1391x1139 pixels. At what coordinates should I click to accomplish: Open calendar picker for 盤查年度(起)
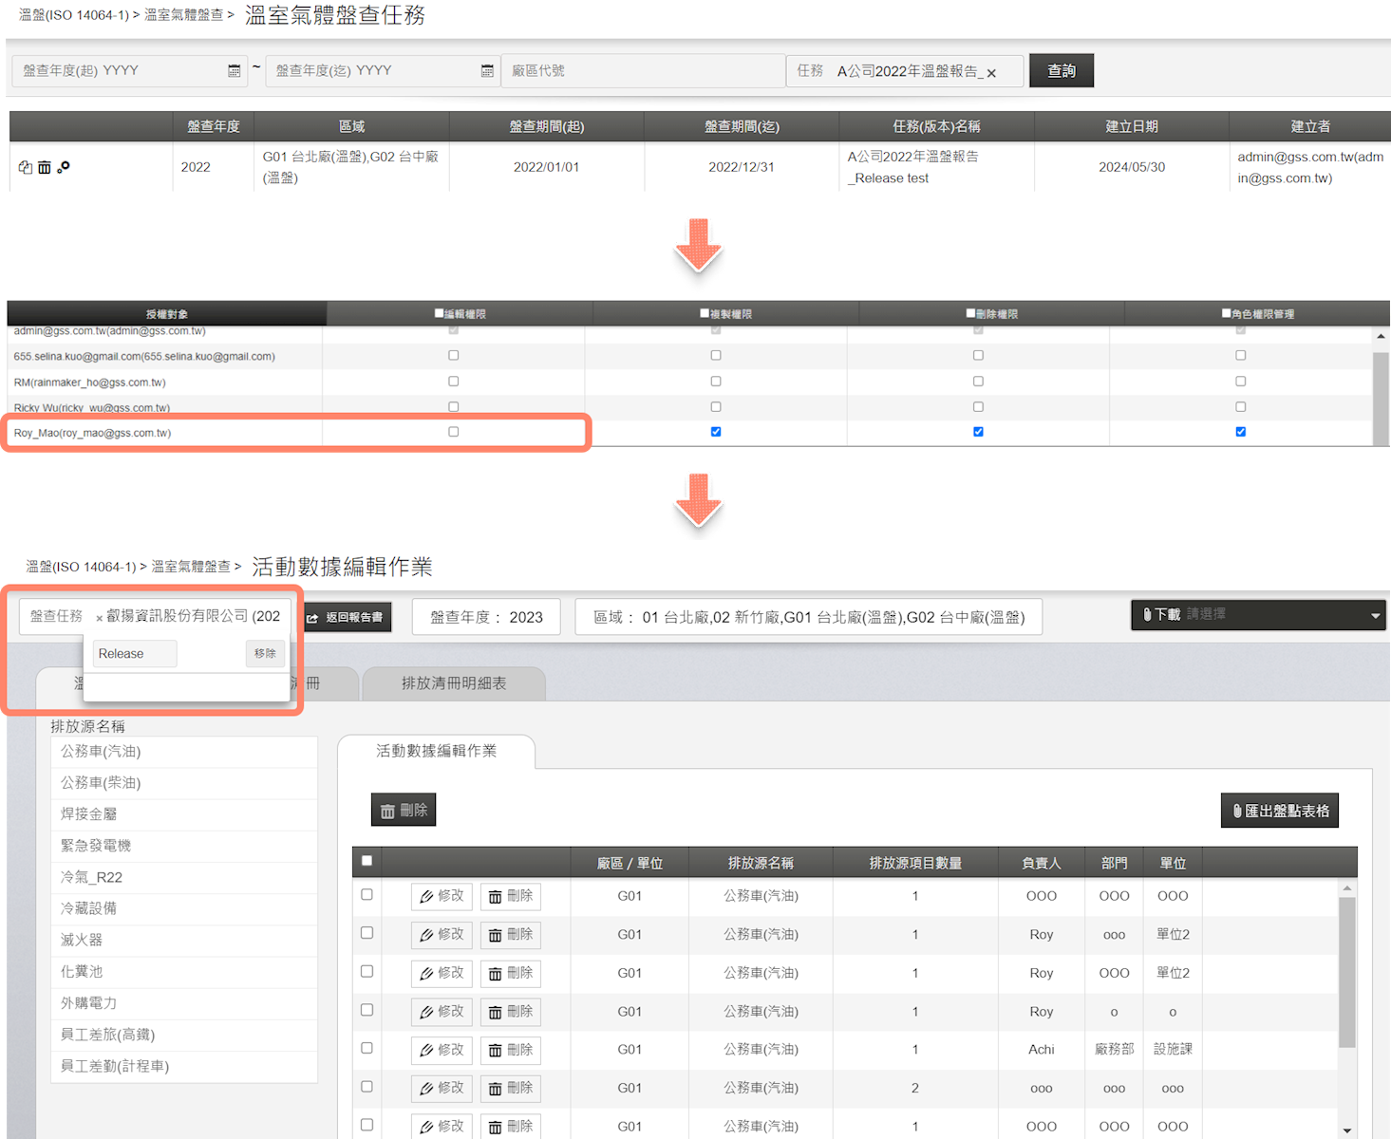coord(234,71)
